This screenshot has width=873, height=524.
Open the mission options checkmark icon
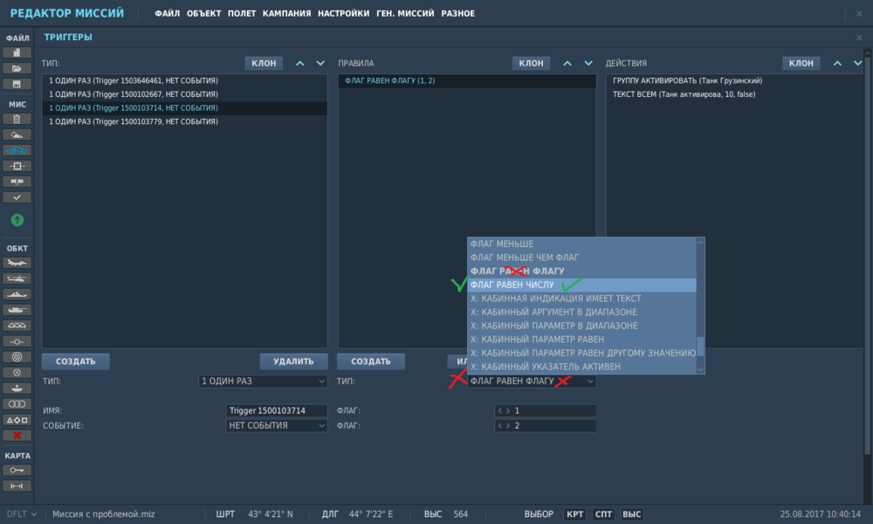pos(17,197)
